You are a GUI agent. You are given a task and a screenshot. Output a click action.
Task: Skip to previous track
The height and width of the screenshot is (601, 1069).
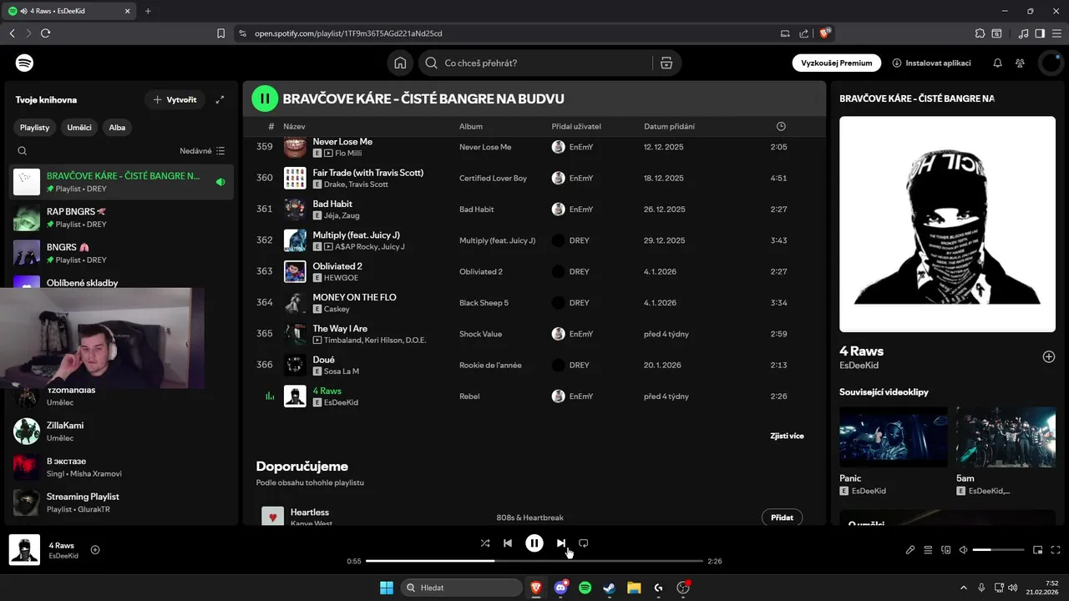pyautogui.click(x=508, y=543)
